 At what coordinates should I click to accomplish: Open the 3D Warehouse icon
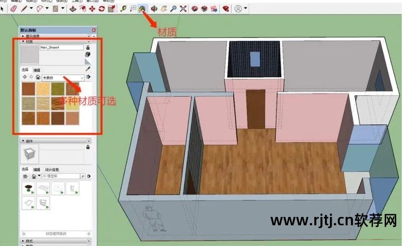click(x=195, y=9)
